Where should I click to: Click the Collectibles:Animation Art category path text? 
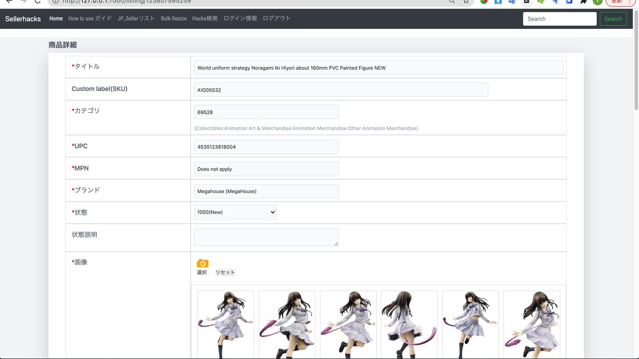(306, 128)
